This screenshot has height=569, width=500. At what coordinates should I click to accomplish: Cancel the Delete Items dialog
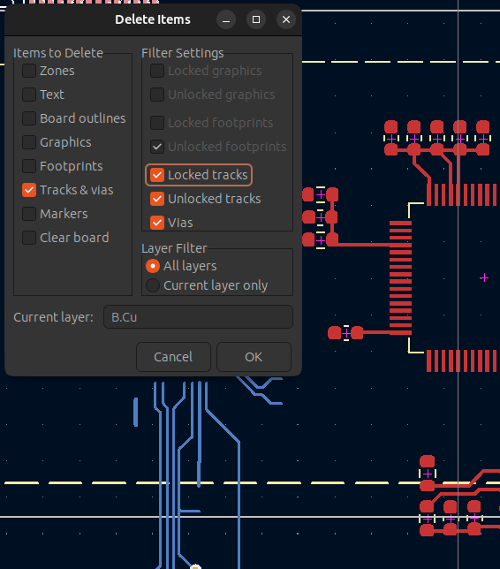click(x=173, y=357)
